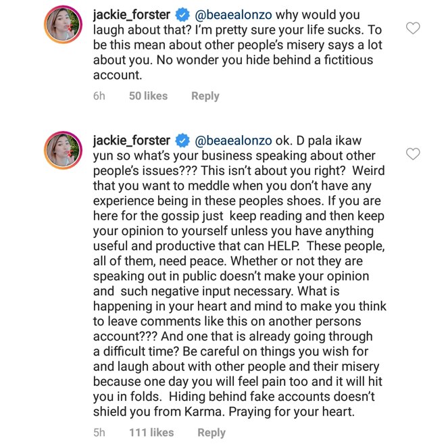Reply to the second long comment
Screen dimensions: 446x446
click(212, 432)
